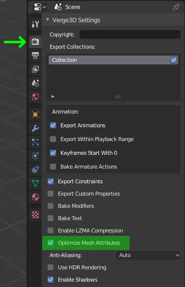This screenshot has width=185, height=287.
Task: Open the World properties tab
Action: [35, 97]
